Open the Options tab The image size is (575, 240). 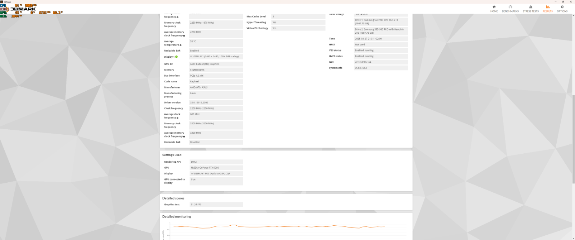(x=562, y=9)
